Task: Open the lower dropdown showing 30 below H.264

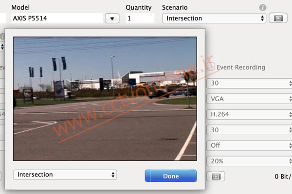Action: point(249,130)
